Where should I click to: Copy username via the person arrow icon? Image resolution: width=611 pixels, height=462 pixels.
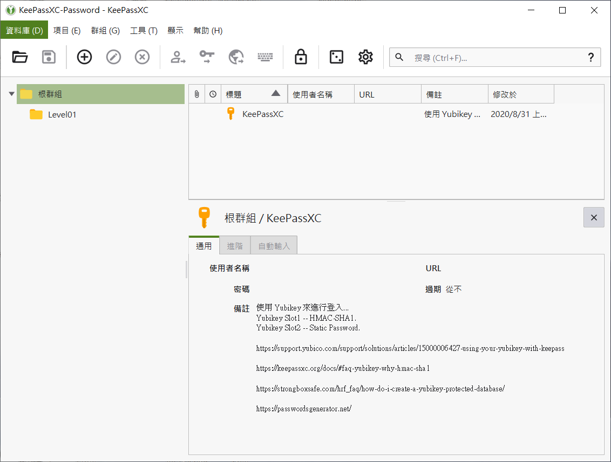(178, 57)
